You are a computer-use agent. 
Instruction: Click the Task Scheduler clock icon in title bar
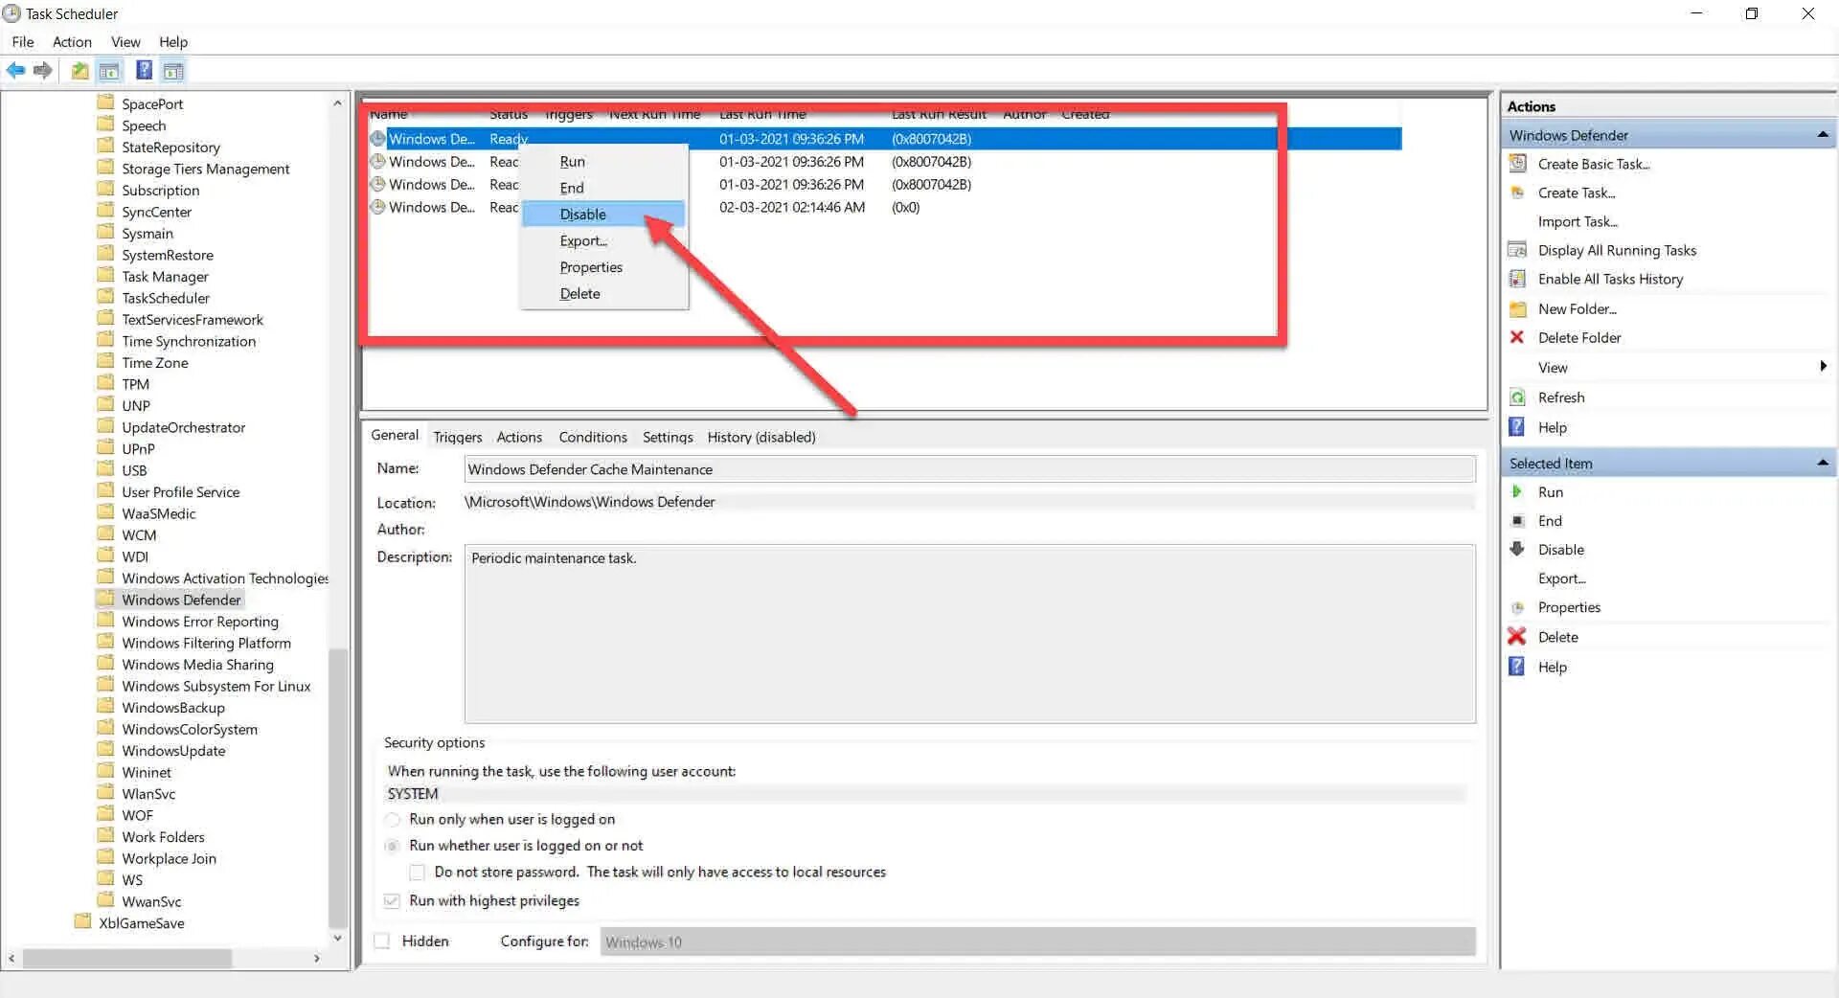[11, 13]
